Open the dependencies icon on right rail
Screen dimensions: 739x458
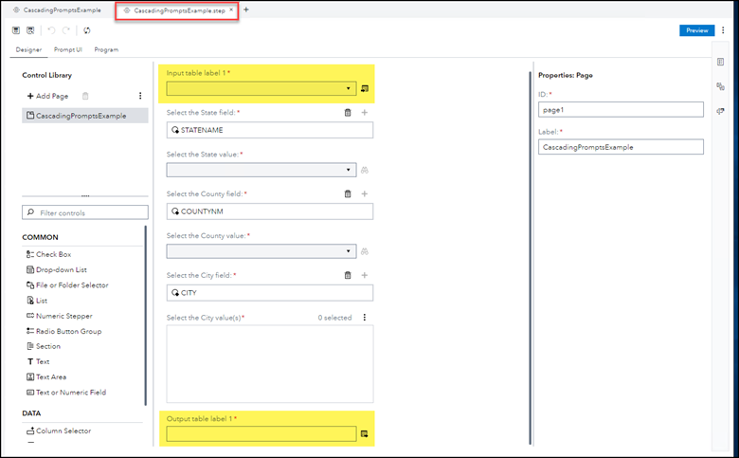click(720, 86)
